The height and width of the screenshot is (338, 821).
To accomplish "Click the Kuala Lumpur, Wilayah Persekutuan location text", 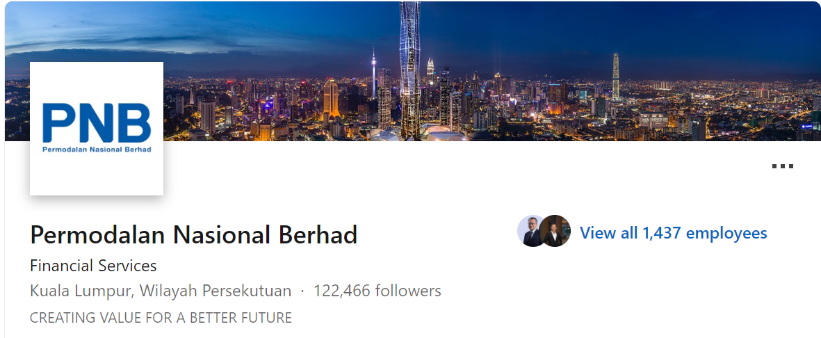I will click(x=161, y=291).
